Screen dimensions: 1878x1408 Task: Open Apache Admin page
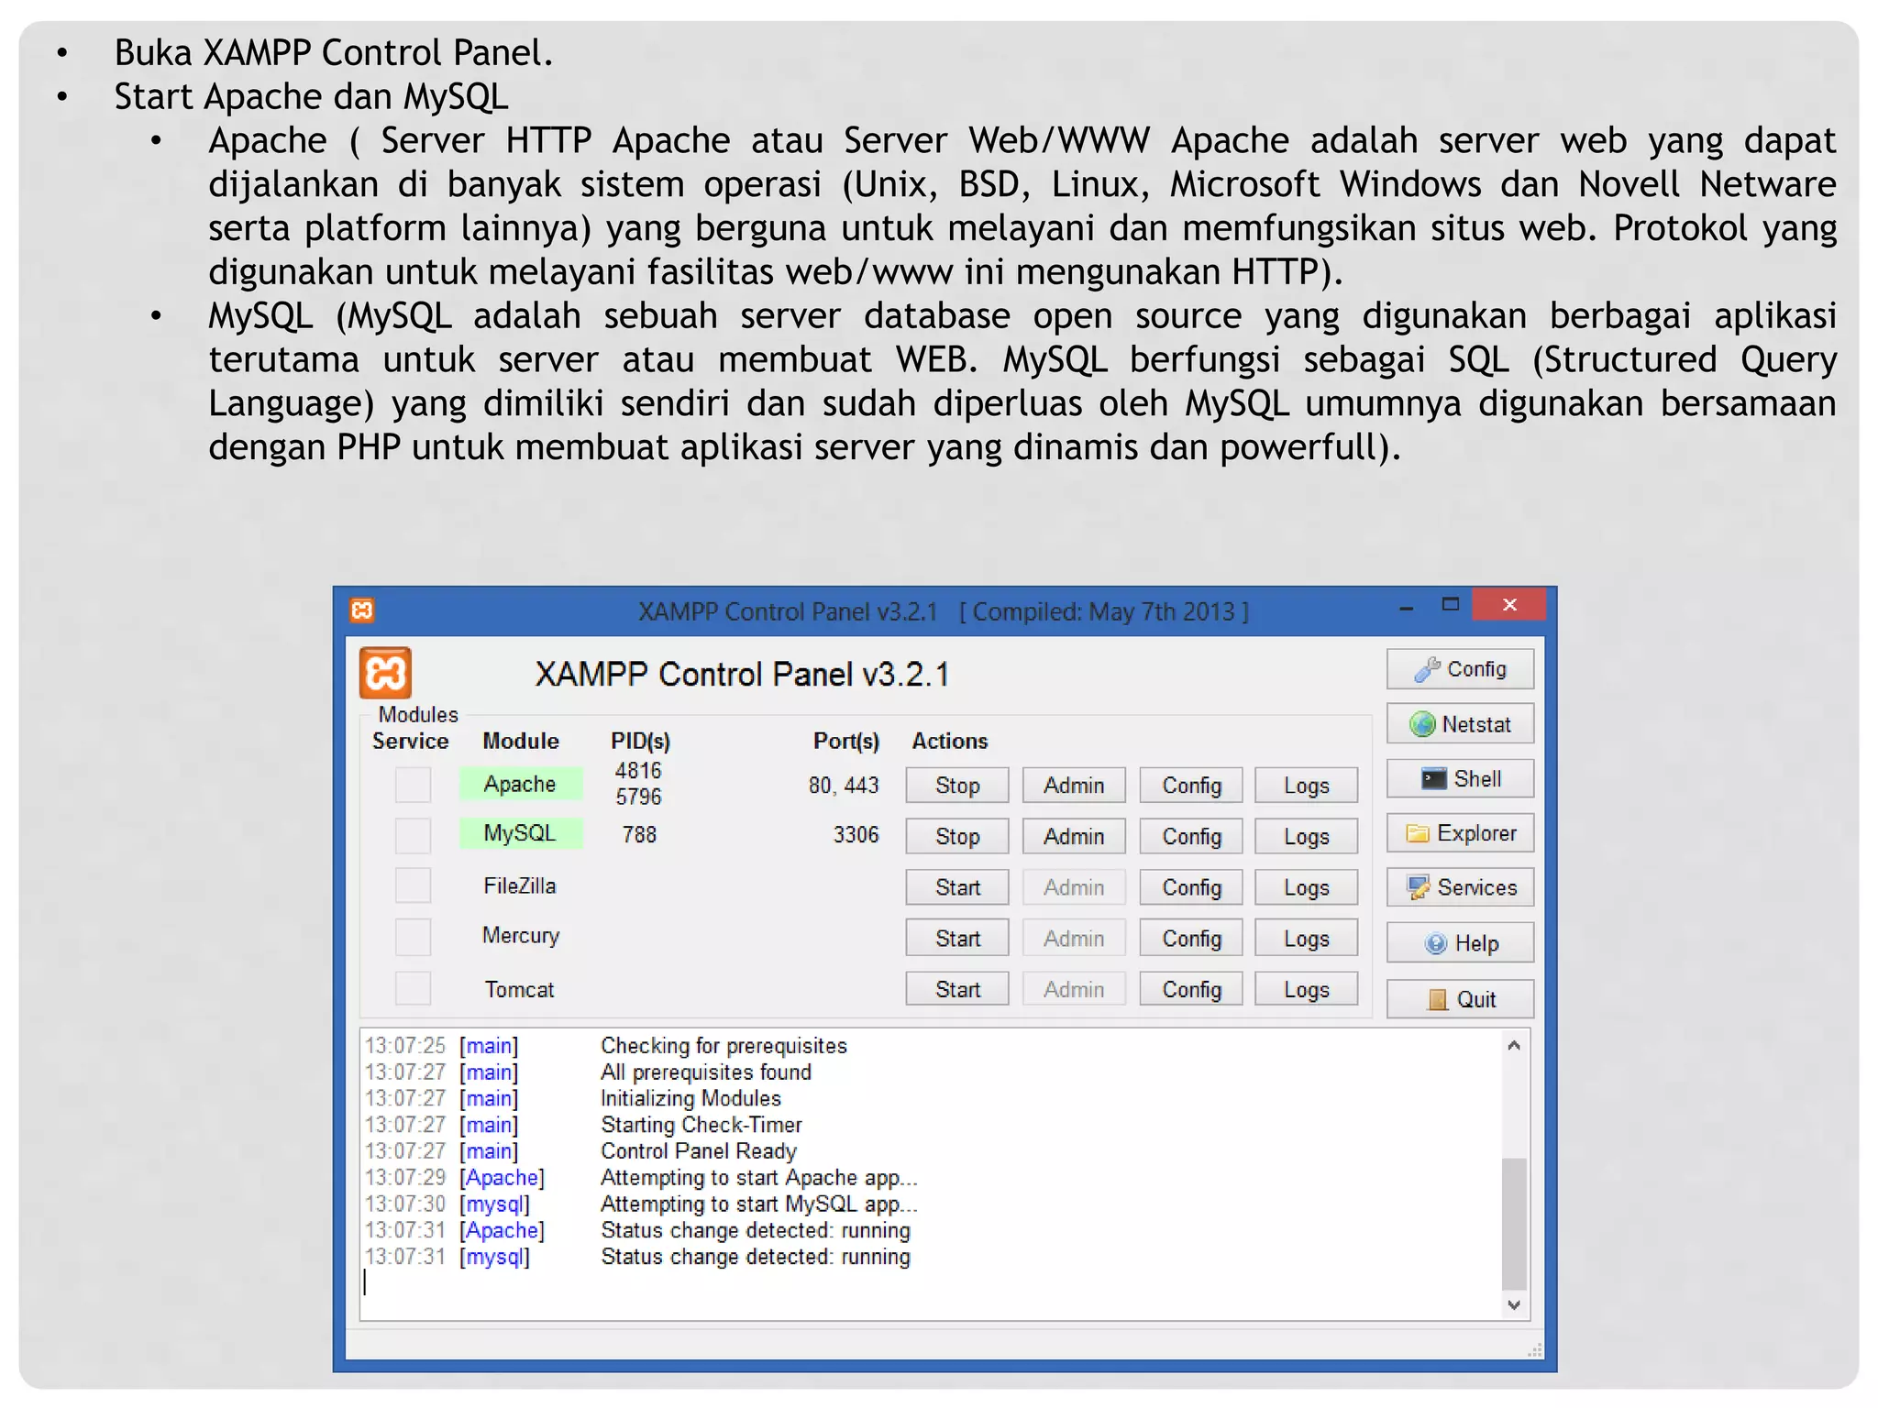point(1074,786)
